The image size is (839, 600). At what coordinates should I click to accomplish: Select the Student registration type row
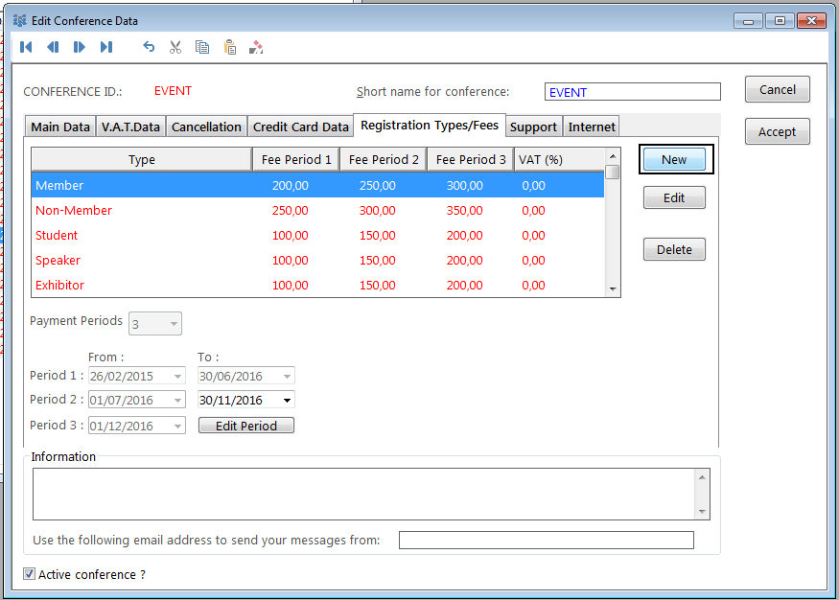pos(142,235)
